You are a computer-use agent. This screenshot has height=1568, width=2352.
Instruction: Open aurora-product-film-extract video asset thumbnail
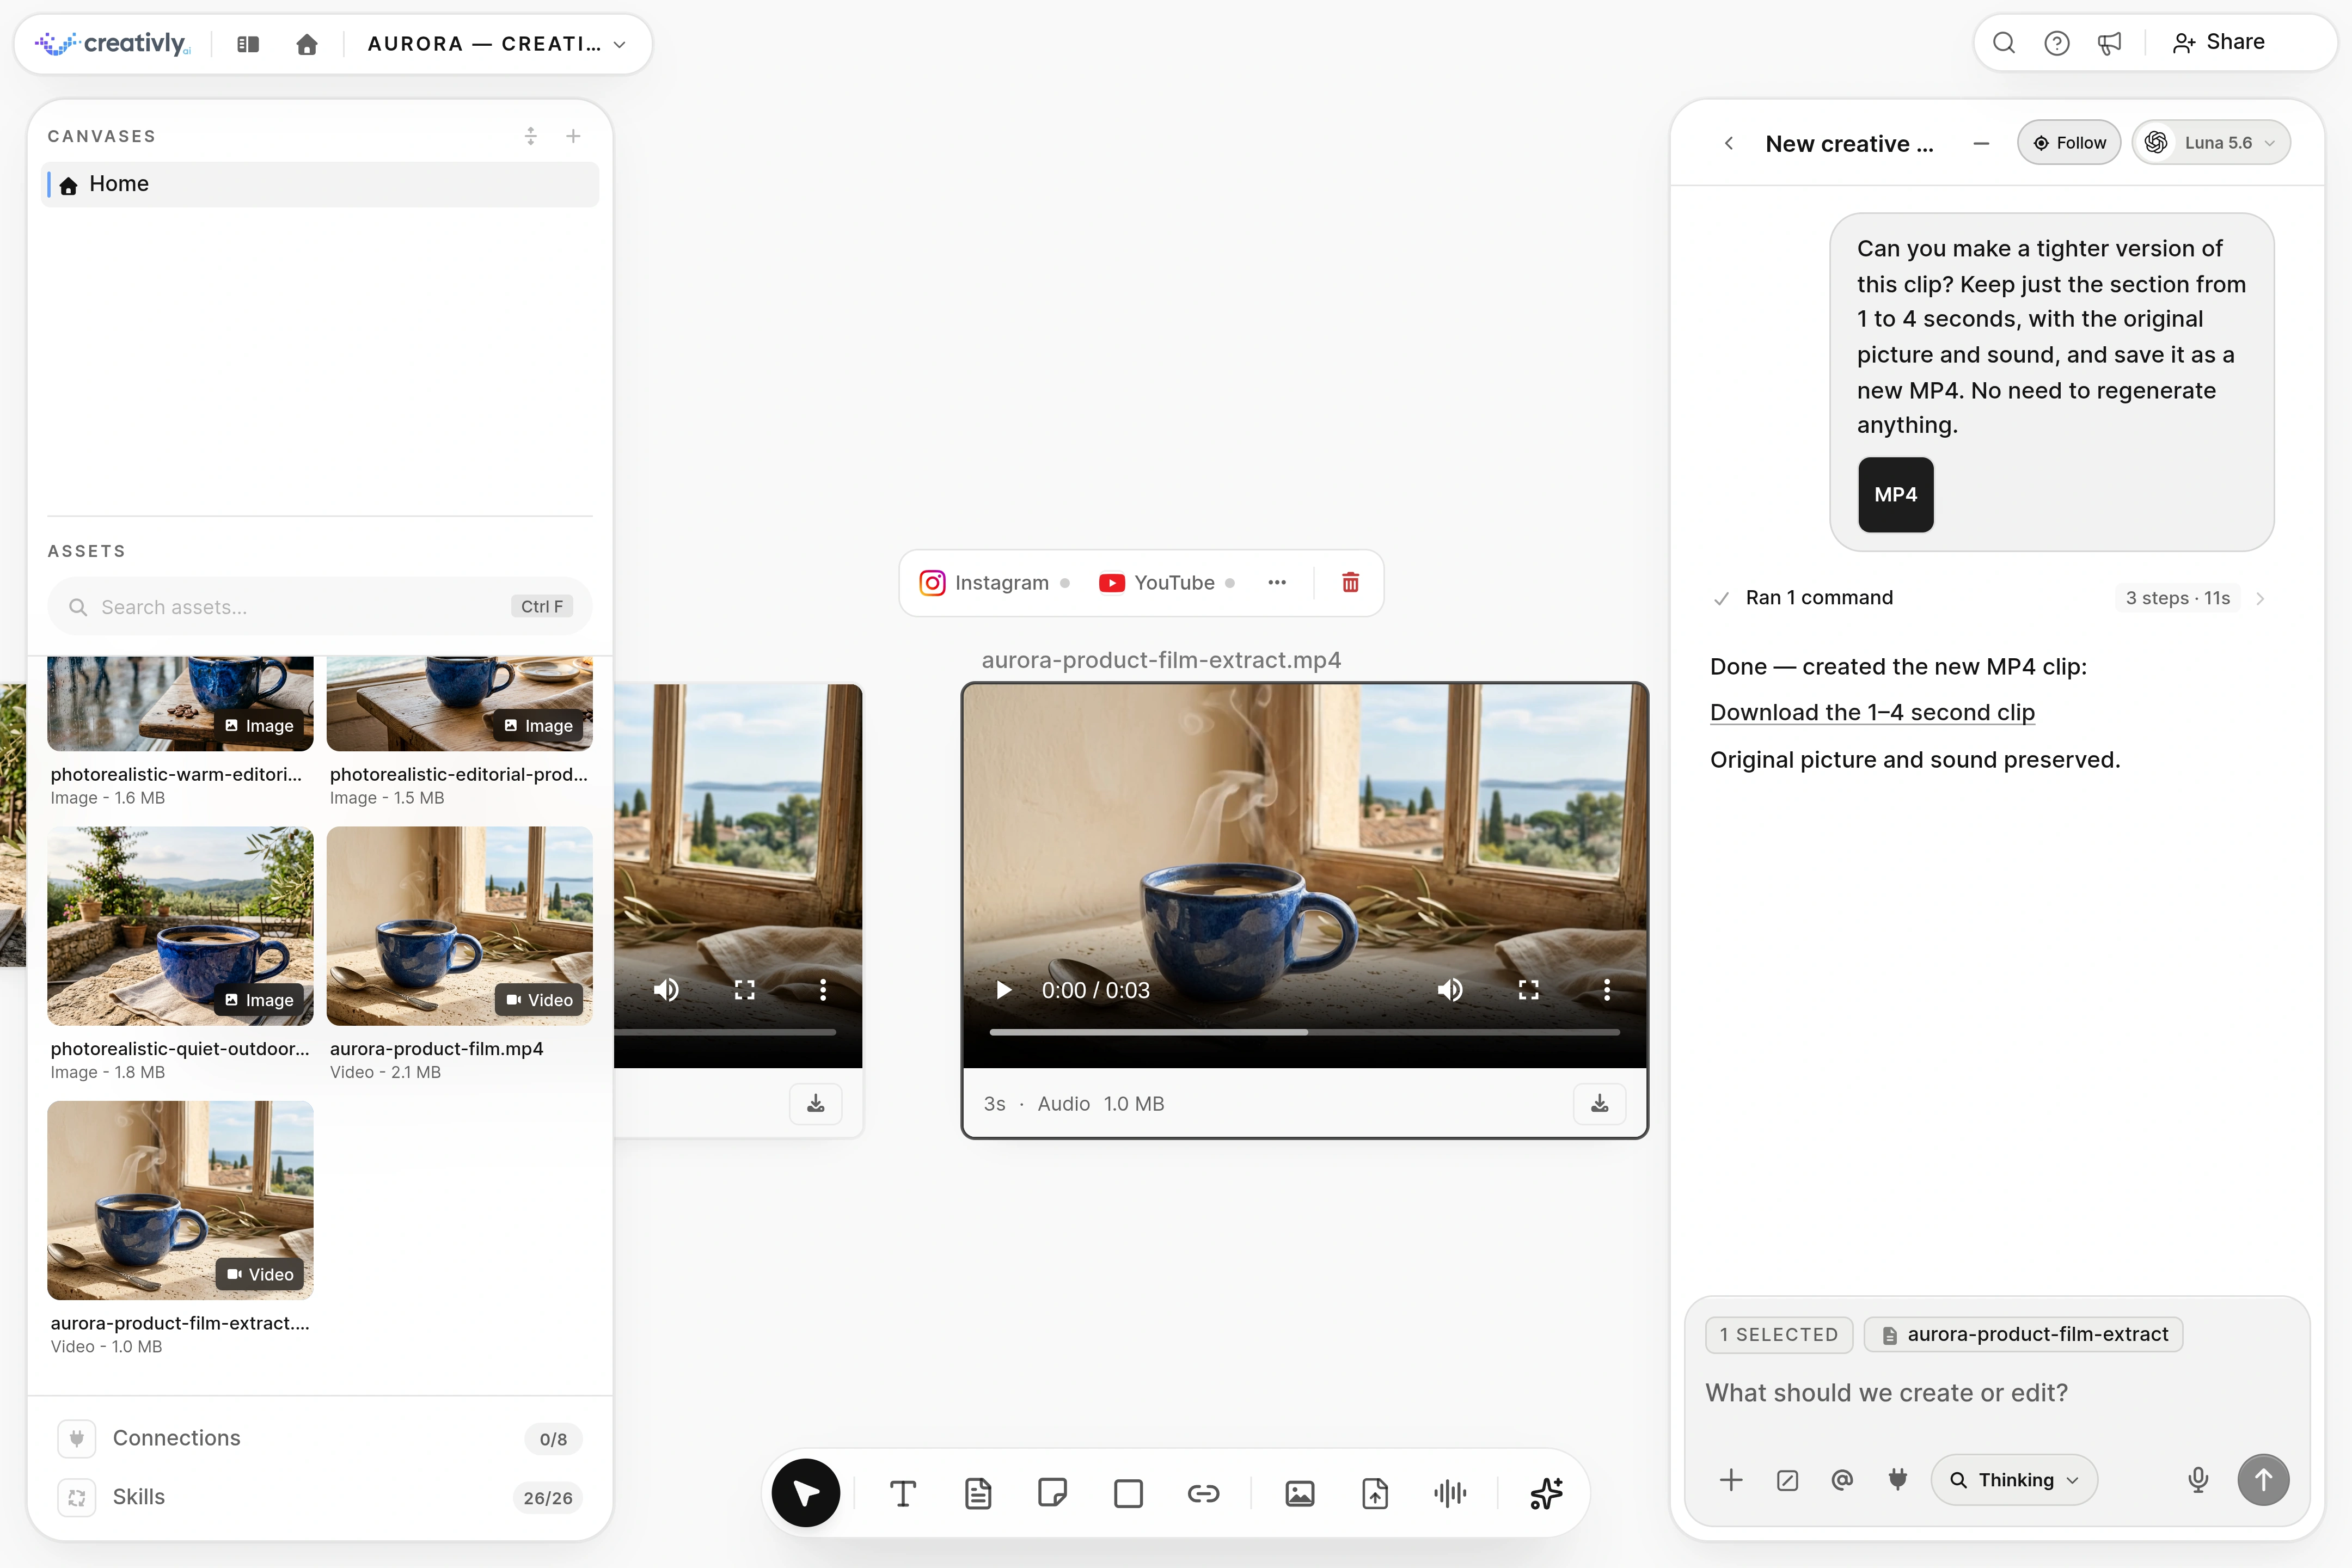[x=180, y=1200]
